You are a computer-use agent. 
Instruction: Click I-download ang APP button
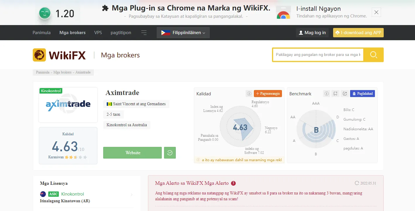pos(358,33)
